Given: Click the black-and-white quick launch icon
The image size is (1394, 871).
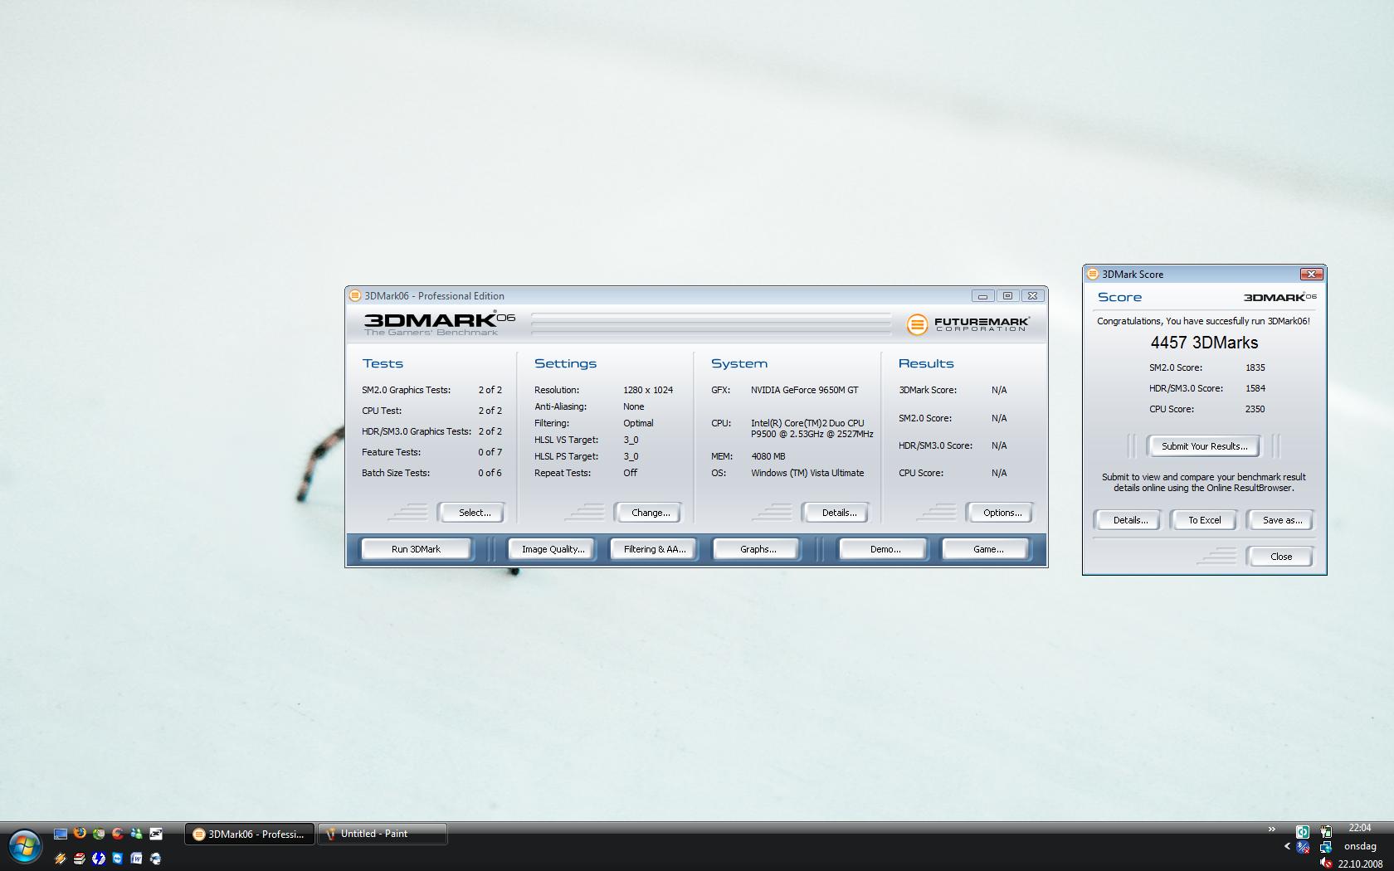Looking at the screenshot, I should point(156,834).
